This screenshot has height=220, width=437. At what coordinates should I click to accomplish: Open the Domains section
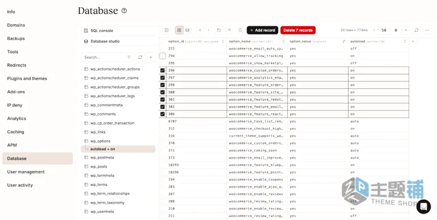point(16,25)
